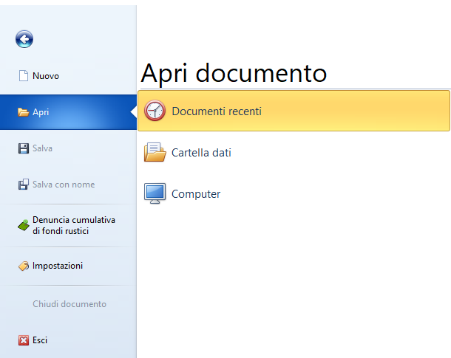Click the clock icon for Documenti recenti
Screen dimensions: 451x358
point(155,111)
